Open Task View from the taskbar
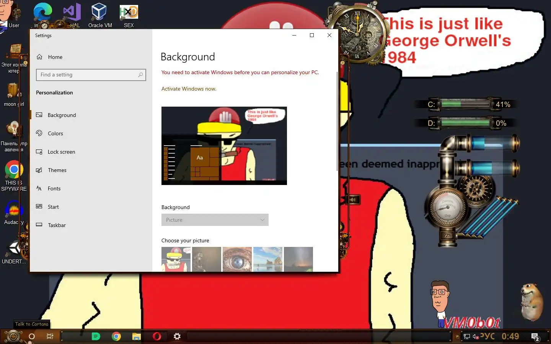Screen dimensions: 551x344 (50, 336)
